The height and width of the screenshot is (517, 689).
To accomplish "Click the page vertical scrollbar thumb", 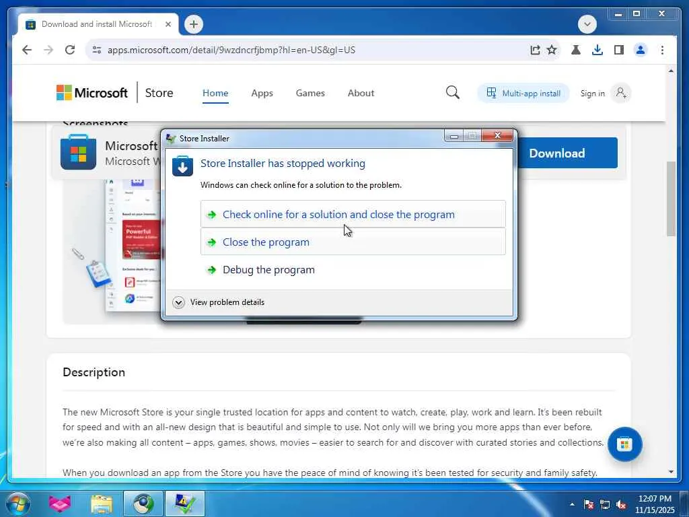I will coord(671,199).
